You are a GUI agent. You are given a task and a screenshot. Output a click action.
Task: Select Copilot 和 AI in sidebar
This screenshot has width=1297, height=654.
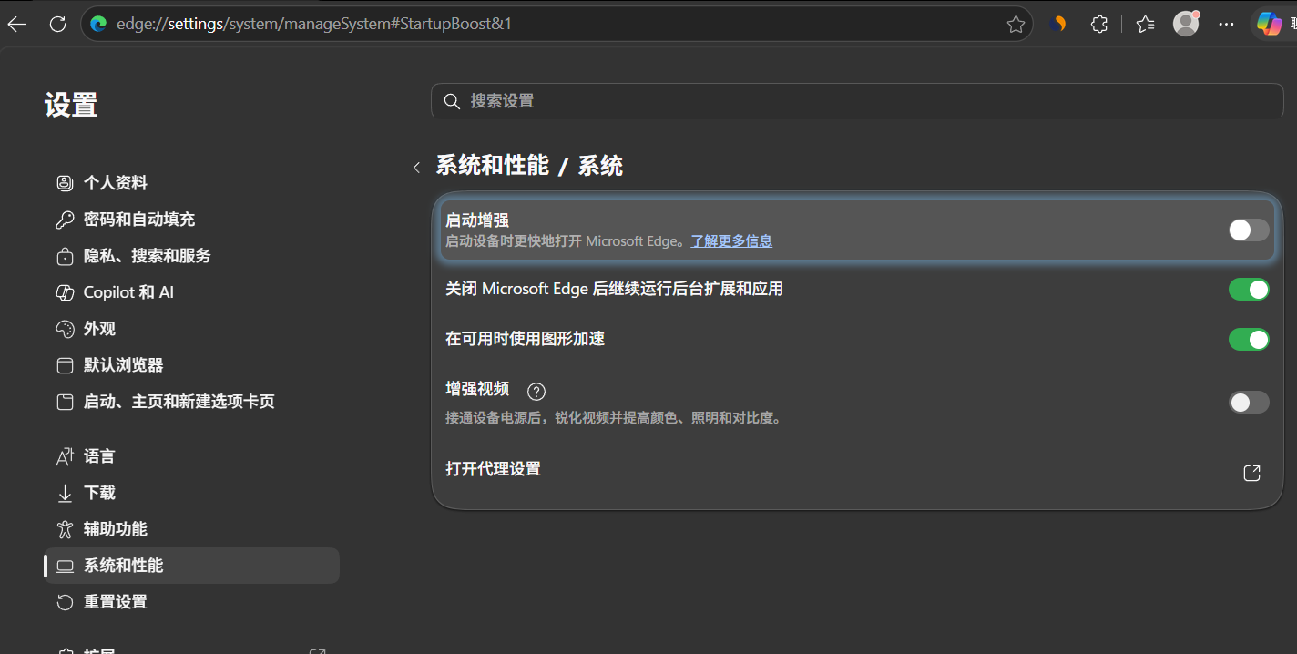(x=191, y=292)
